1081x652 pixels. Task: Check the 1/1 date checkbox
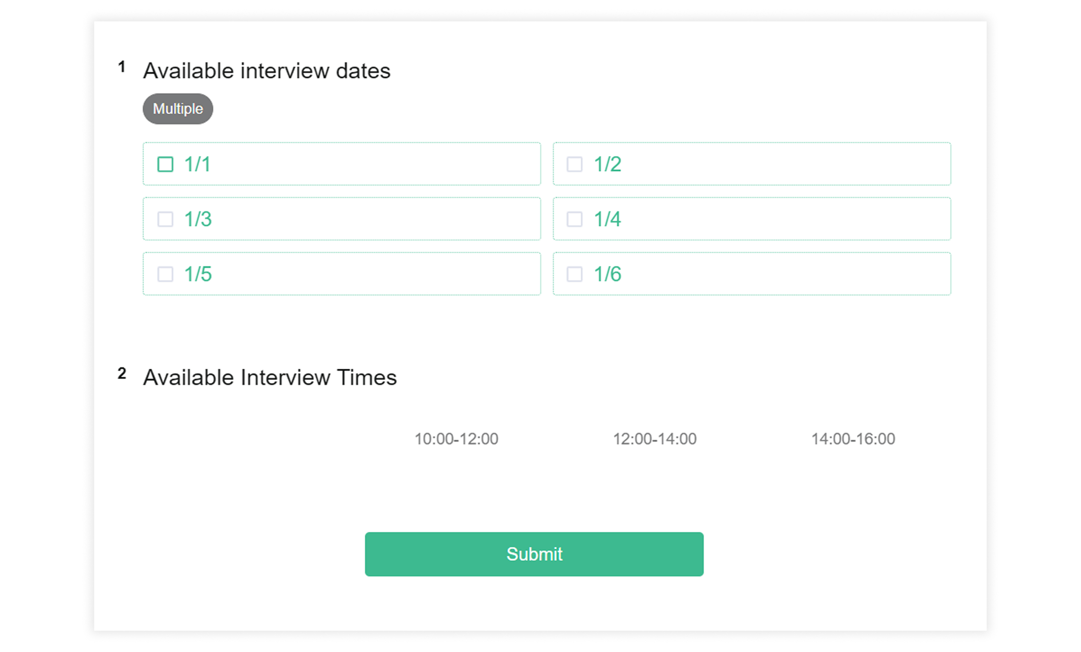[x=165, y=164]
